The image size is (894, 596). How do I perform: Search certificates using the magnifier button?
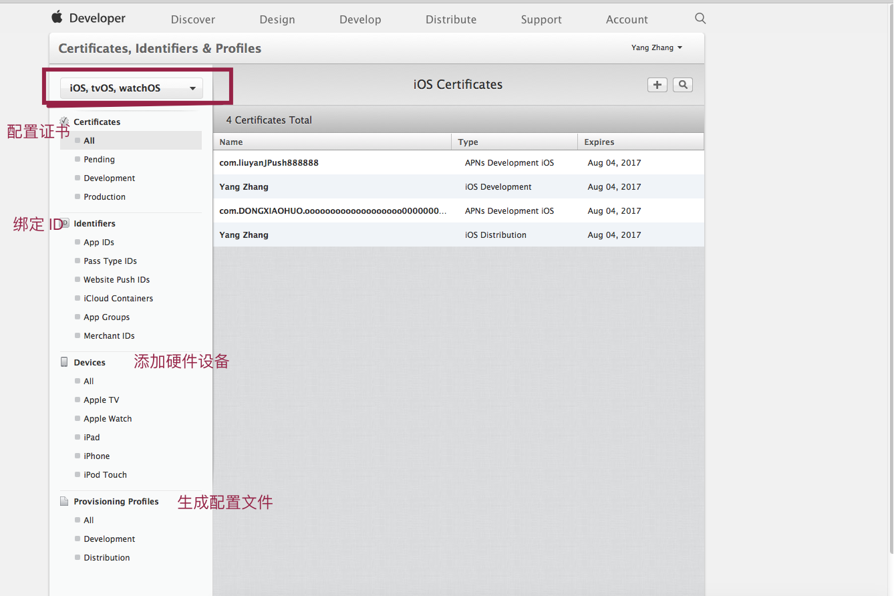coord(683,85)
